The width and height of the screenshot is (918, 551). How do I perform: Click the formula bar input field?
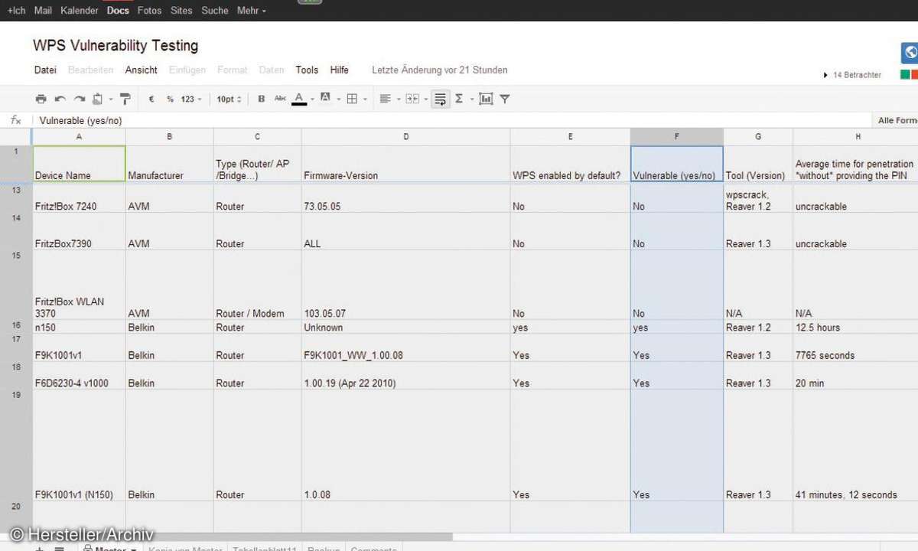pyautogui.click(x=451, y=120)
